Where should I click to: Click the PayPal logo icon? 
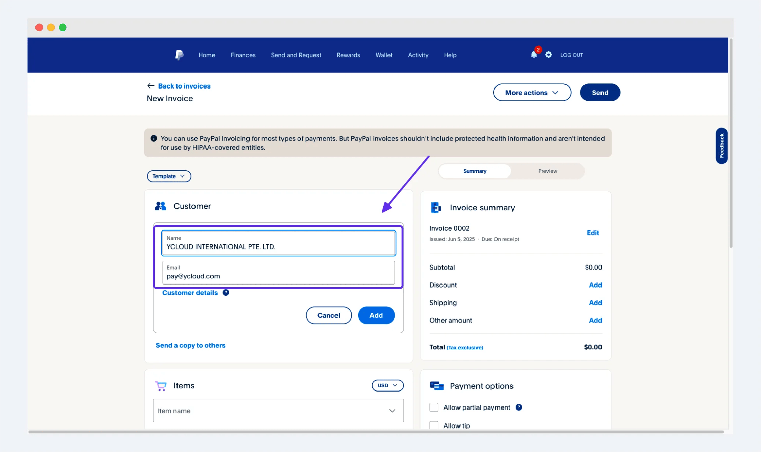click(179, 55)
